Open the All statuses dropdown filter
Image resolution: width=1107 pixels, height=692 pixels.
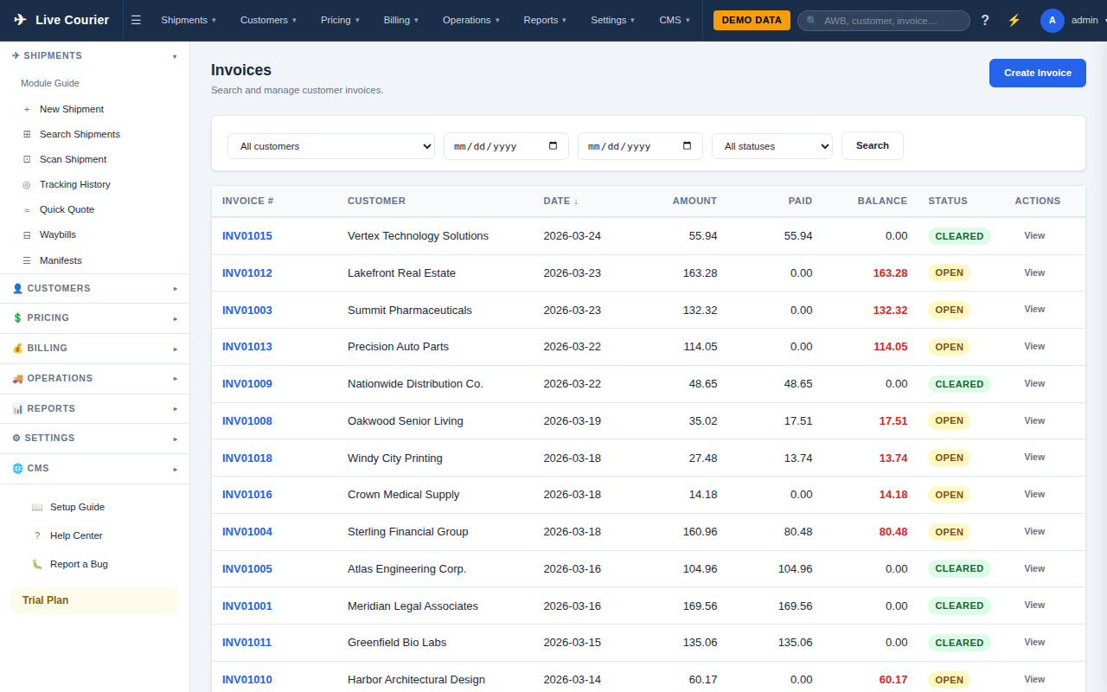tap(771, 146)
